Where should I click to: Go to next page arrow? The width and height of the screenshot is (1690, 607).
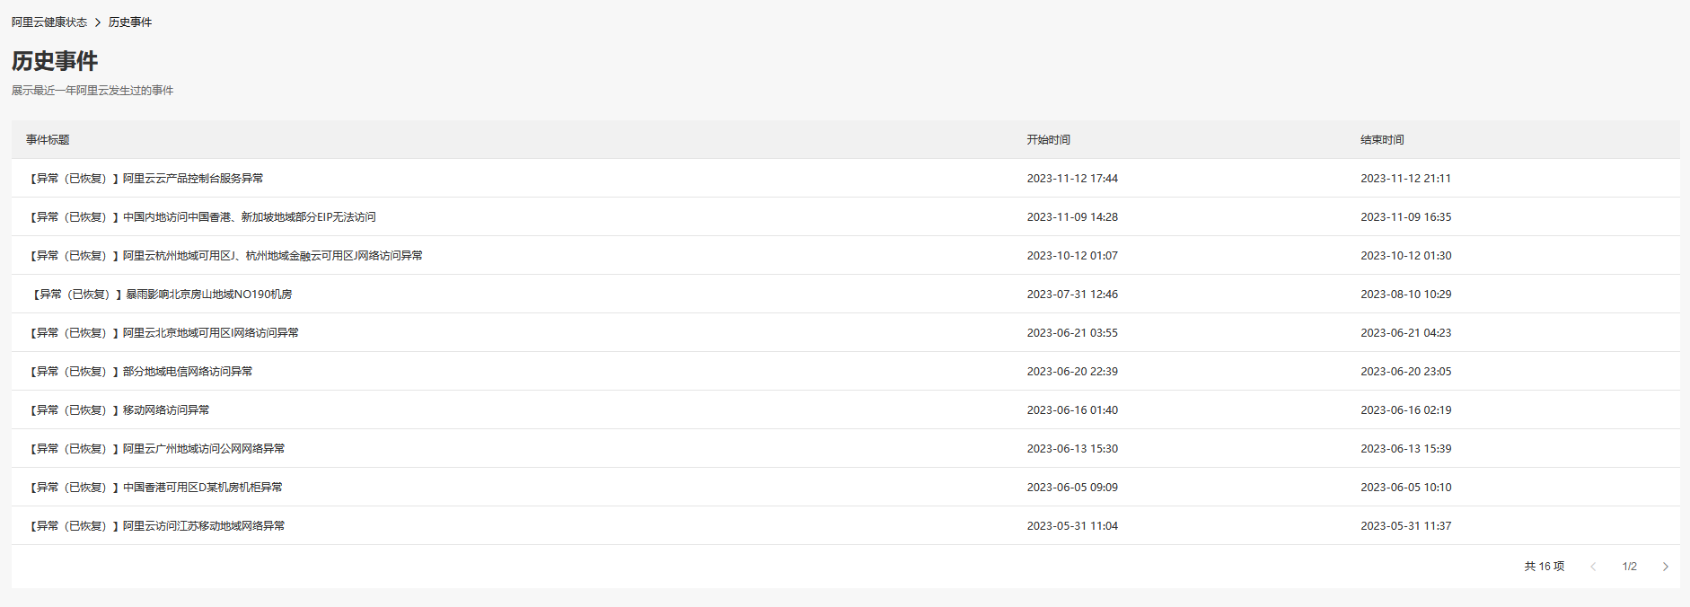1665,567
